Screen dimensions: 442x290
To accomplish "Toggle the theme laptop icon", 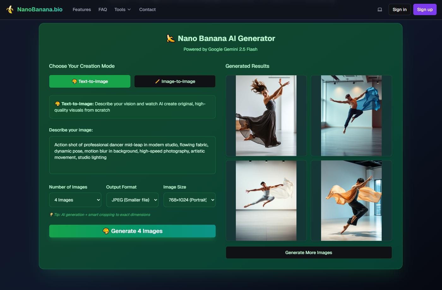I will click(380, 9).
